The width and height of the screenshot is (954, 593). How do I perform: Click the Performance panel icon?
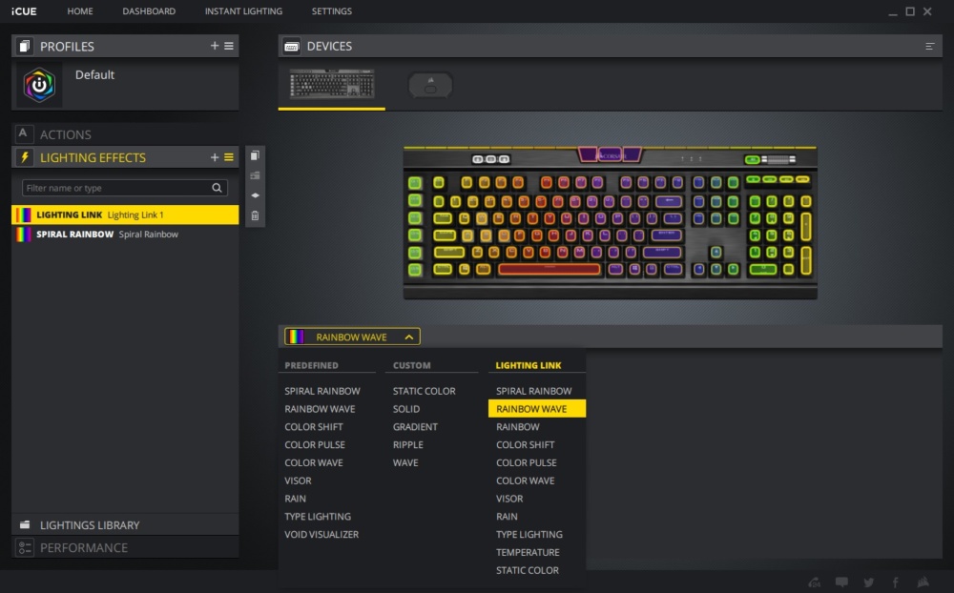click(x=25, y=547)
